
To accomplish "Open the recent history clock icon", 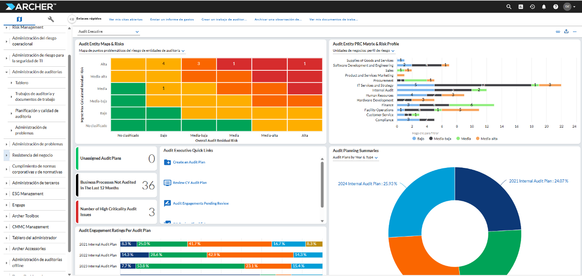I will [x=532, y=7].
